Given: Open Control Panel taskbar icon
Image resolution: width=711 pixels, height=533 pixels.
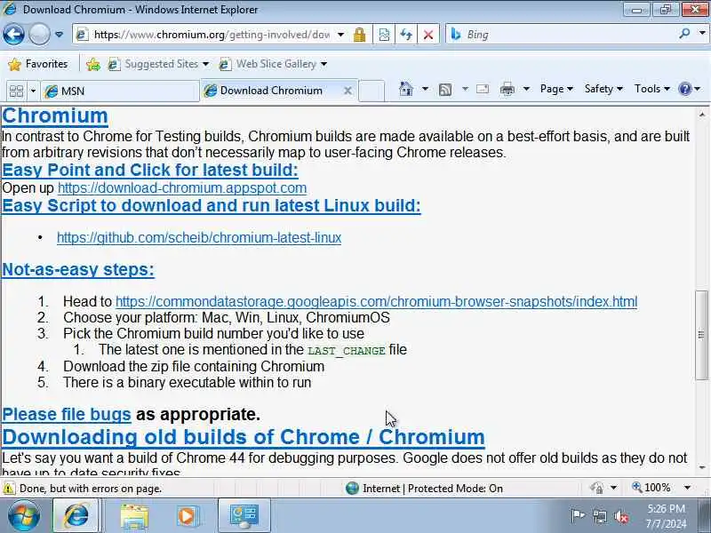Looking at the screenshot, I should (244, 515).
